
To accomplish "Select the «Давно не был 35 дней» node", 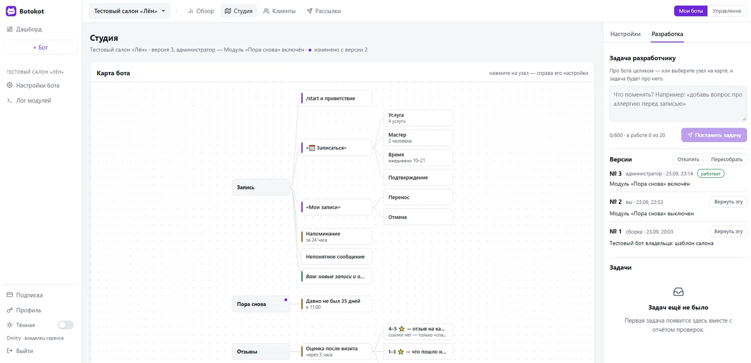I will pyautogui.click(x=337, y=304).
